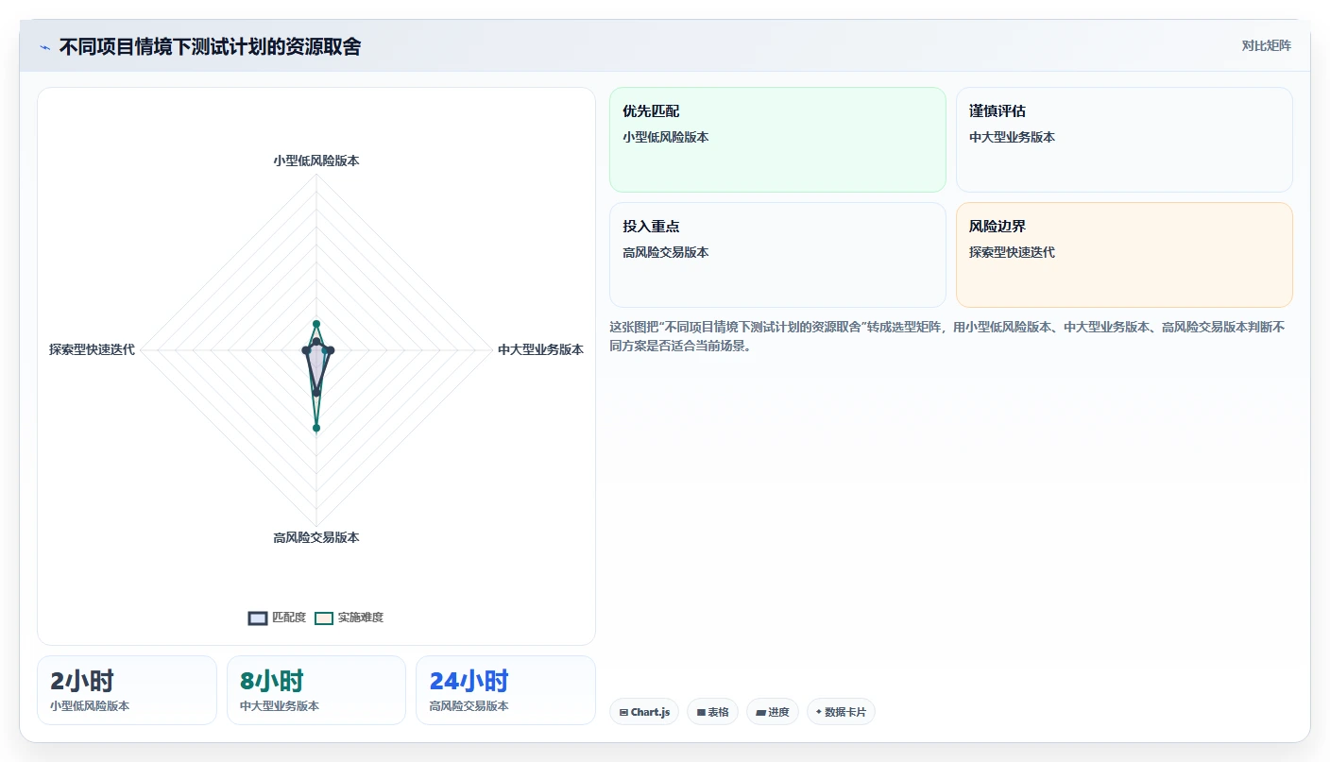The image size is (1330, 762).
Task: Open the 投入重点 card
Action: pos(777,255)
